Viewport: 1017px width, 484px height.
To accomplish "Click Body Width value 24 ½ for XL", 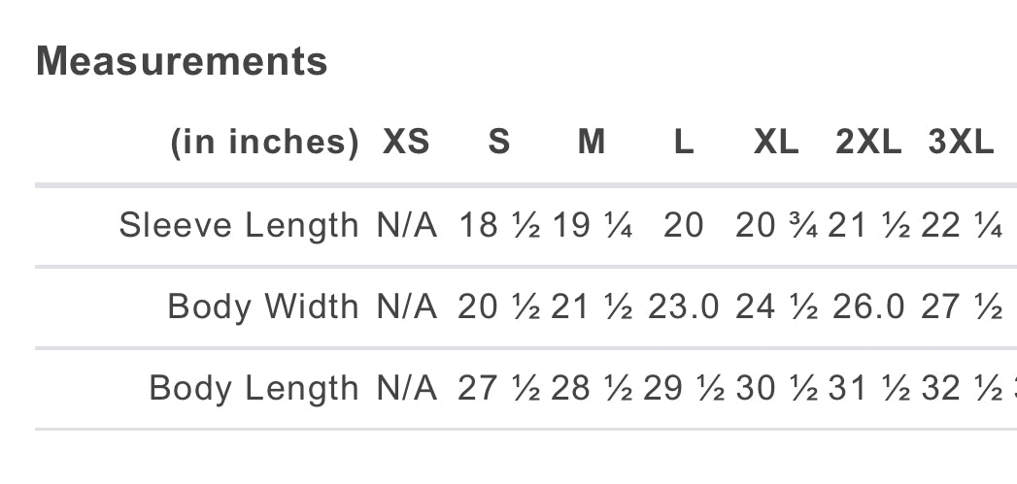I will (776, 307).
